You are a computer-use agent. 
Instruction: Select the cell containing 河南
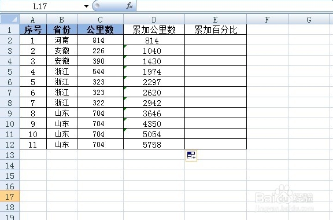click(x=62, y=40)
